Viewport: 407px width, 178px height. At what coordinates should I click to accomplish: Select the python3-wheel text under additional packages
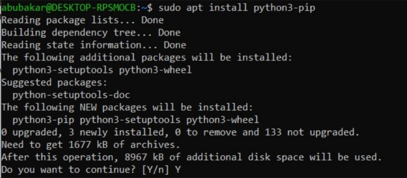tap(155, 70)
